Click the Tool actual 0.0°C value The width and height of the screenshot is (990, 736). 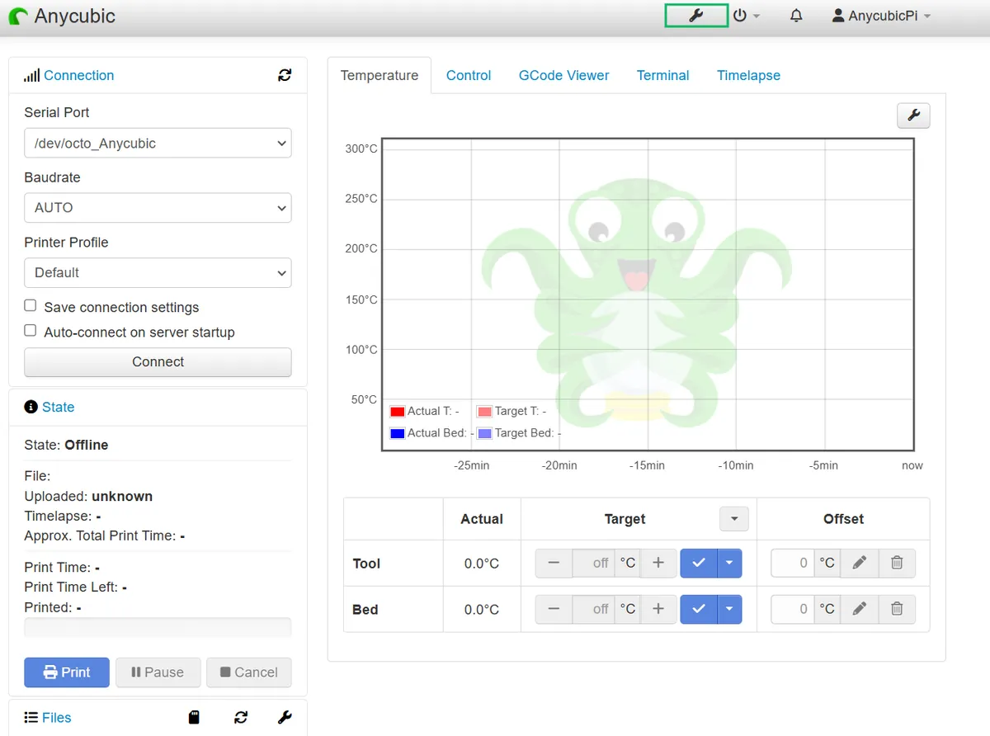point(482,564)
